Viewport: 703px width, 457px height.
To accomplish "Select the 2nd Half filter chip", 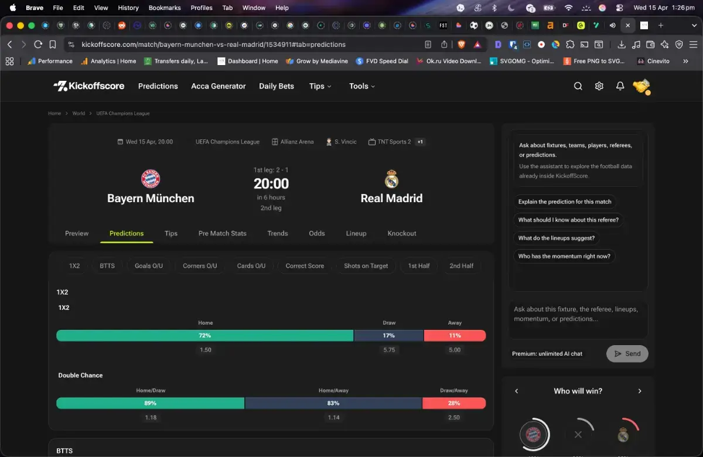I will click(x=462, y=266).
